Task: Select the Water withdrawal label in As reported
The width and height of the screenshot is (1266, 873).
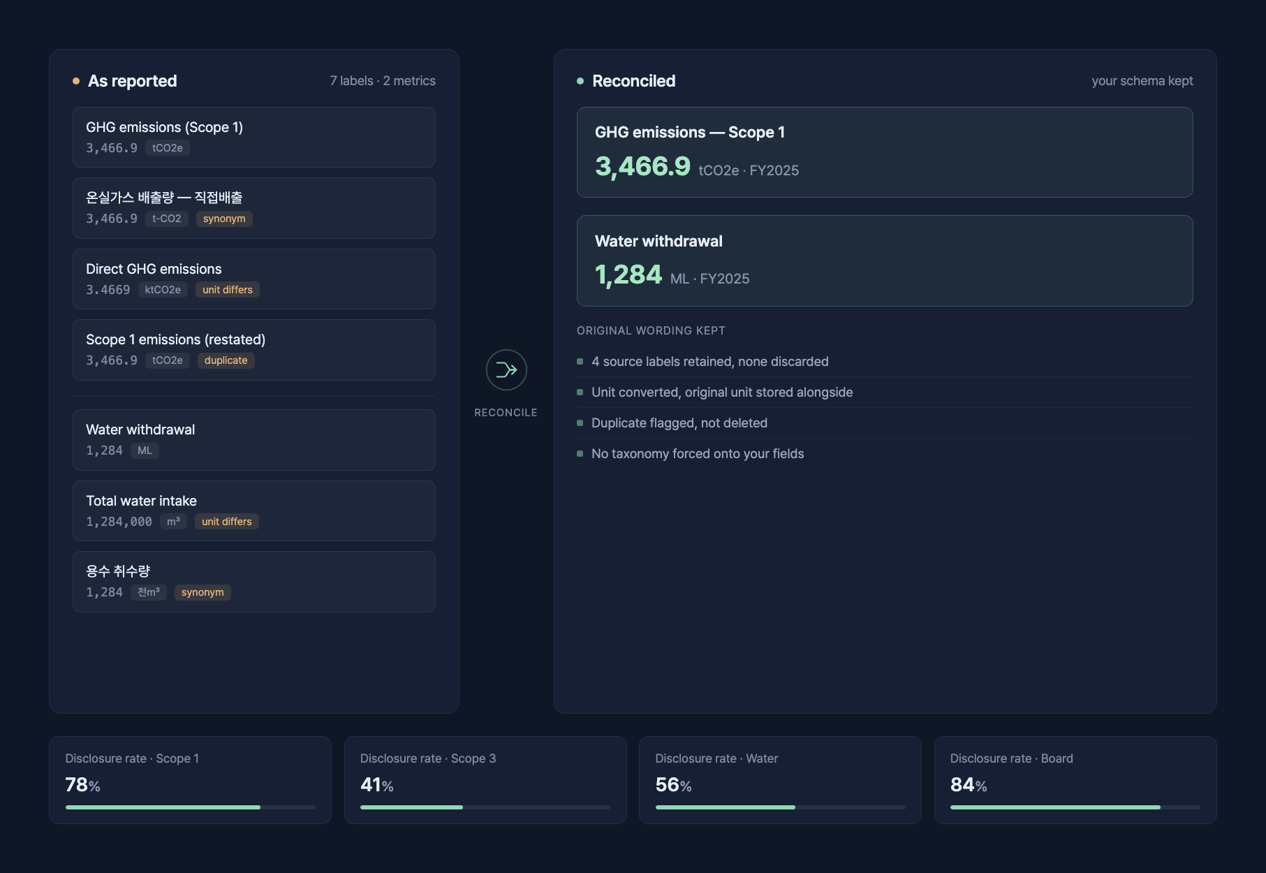Action: click(140, 430)
